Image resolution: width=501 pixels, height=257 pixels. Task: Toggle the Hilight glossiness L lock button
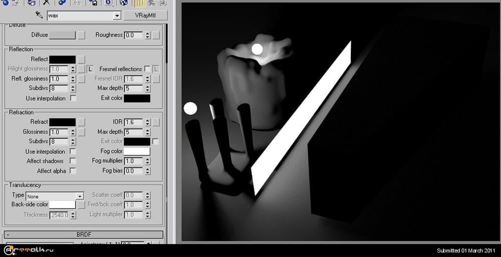[90, 69]
